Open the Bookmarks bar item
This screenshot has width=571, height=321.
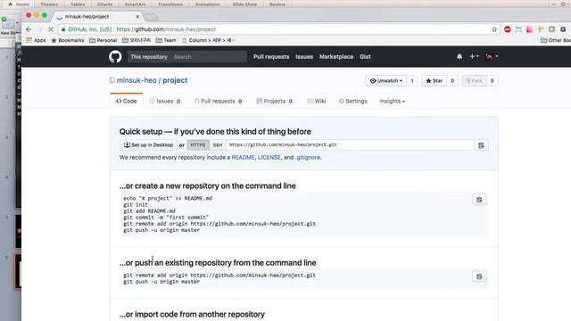point(68,40)
